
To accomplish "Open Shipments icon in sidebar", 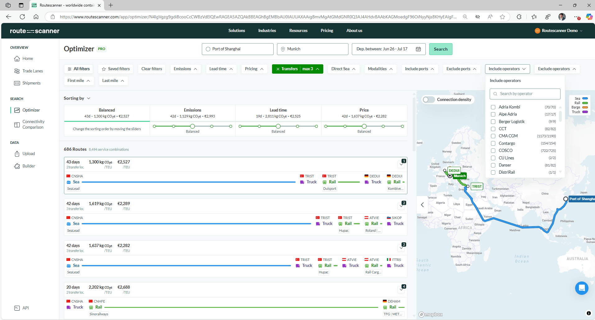I will pyautogui.click(x=17, y=83).
